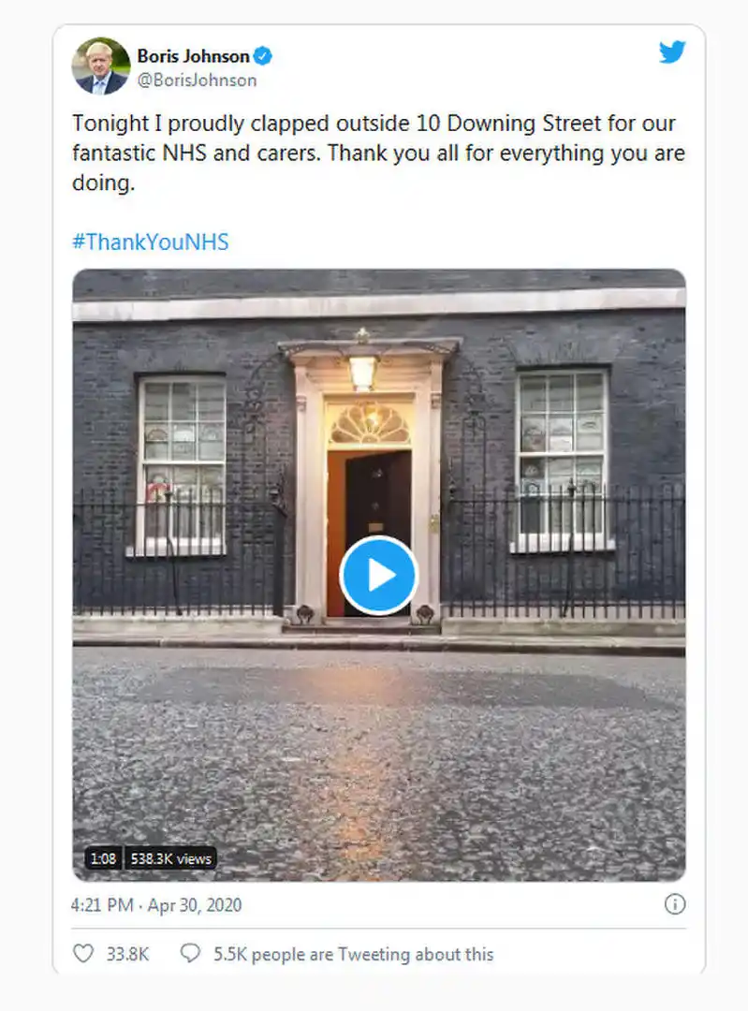Click the 4:21 PM tweet time
This screenshot has width=748, height=1011.
tap(102, 905)
